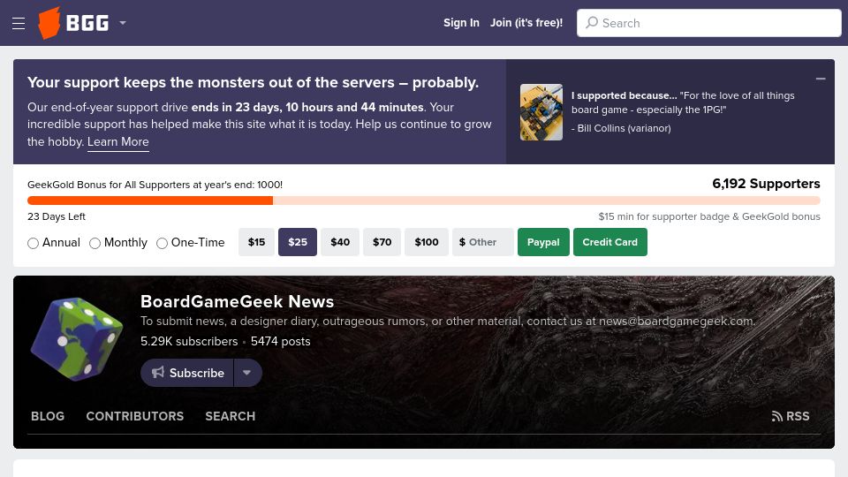
Task: Select the Annual radio option
Action: click(x=33, y=244)
